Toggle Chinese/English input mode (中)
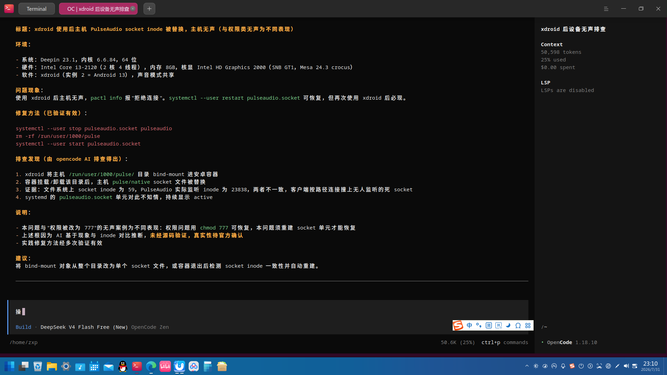Viewport: 667px width, 375px height. coord(469,325)
